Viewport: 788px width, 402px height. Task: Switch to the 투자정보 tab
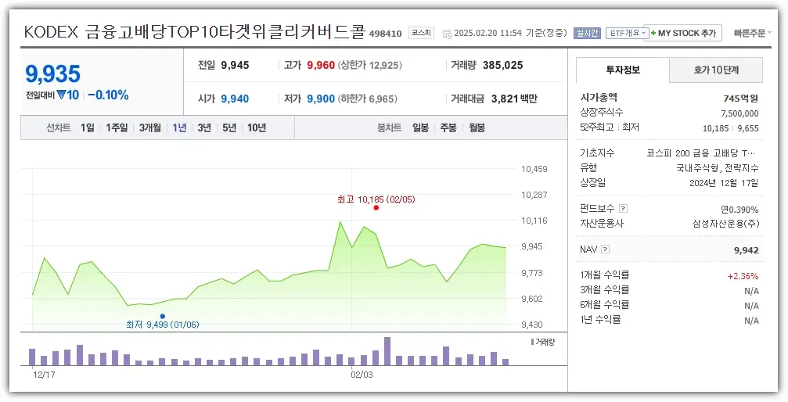(623, 70)
